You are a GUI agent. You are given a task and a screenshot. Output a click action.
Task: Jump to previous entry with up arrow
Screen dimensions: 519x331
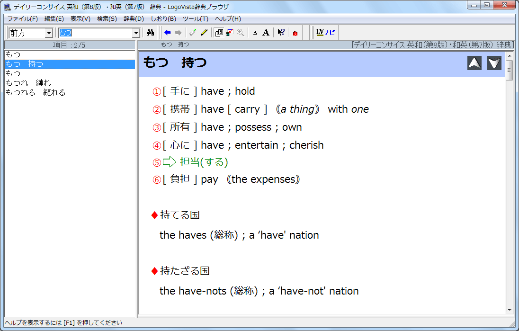click(x=474, y=63)
